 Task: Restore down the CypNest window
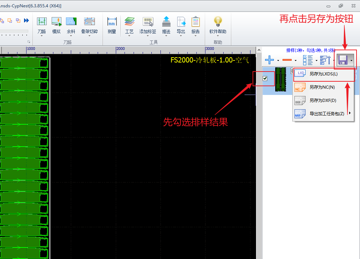341,6
